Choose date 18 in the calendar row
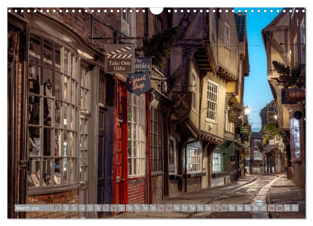The height and width of the screenshot is (226, 313). (192, 208)
